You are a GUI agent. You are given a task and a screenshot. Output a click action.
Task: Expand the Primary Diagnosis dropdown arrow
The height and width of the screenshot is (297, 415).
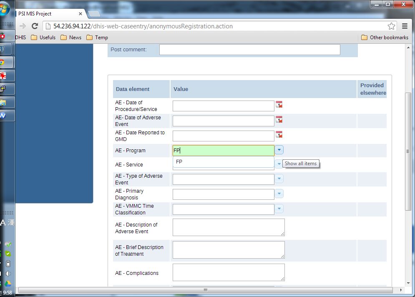(279, 194)
